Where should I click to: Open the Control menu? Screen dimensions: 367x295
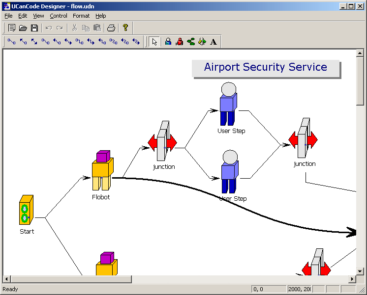point(59,16)
